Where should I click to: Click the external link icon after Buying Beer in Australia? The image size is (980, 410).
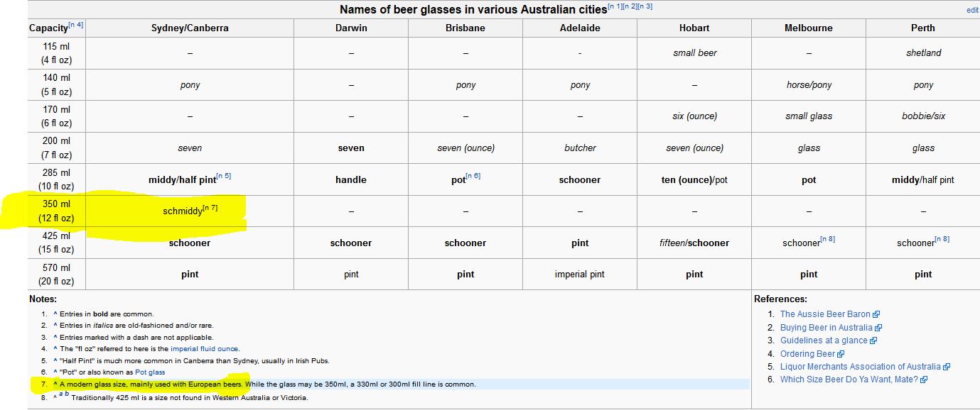(879, 328)
